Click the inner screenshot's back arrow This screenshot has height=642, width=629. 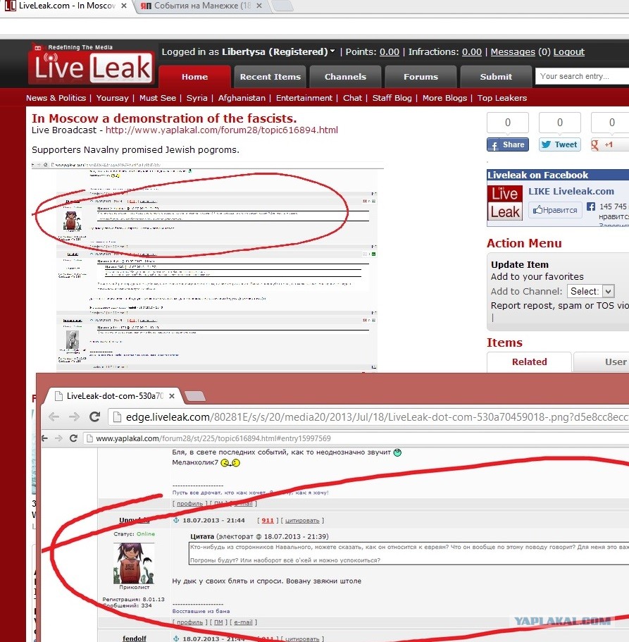pyautogui.click(x=44, y=438)
